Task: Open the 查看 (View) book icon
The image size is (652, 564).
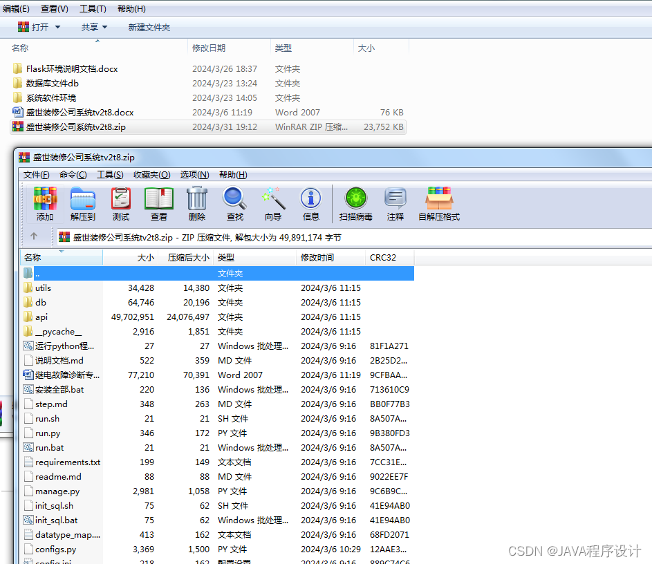Action: point(159,204)
